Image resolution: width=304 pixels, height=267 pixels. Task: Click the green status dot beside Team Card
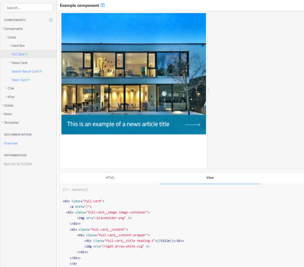[29, 80]
